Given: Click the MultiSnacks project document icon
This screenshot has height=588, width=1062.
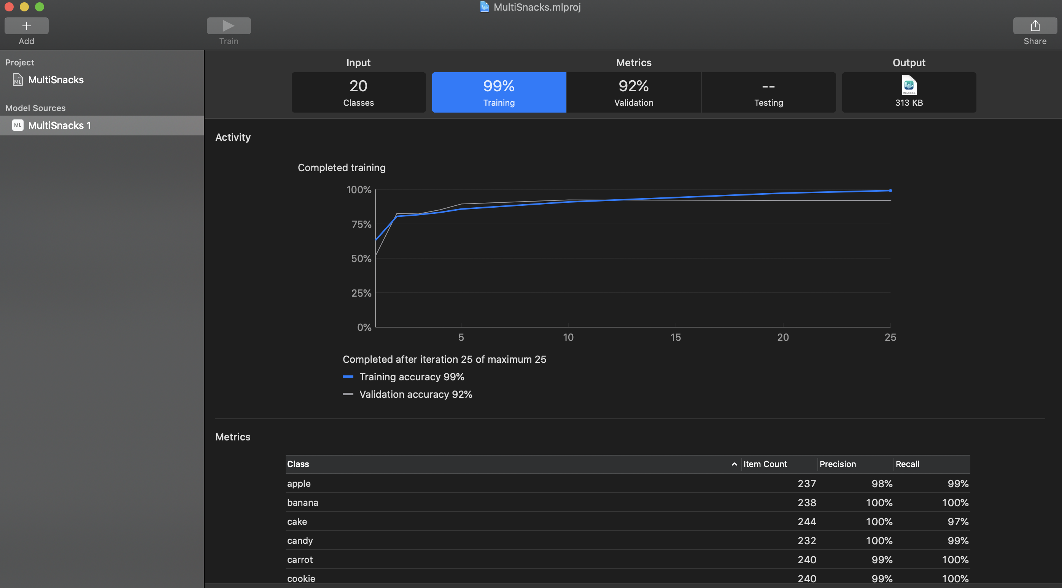Looking at the screenshot, I should [x=17, y=79].
